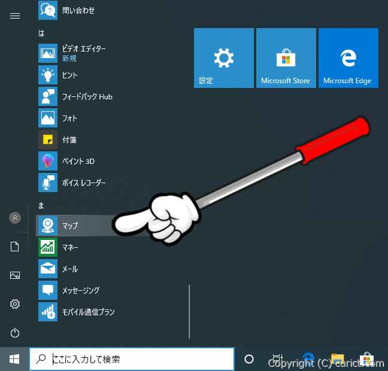Open the Pictures sidebar icon

[15, 275]
